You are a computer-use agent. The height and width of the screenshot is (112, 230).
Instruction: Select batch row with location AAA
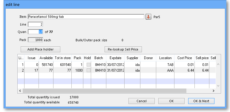coord(116,70)
